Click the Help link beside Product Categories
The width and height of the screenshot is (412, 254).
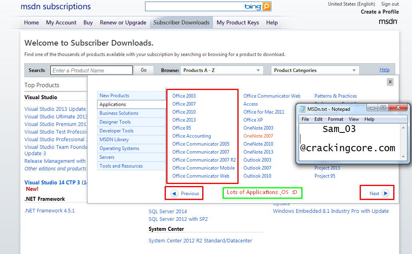pyautogui.click(x=384, y=70)
